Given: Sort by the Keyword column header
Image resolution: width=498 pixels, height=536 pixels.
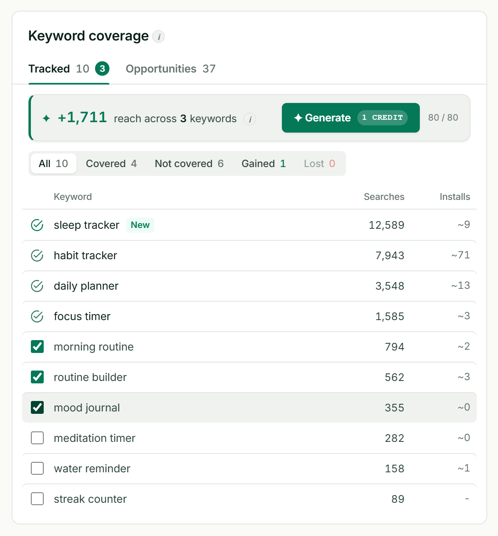Looking at the screenshot, I should 73,197.
